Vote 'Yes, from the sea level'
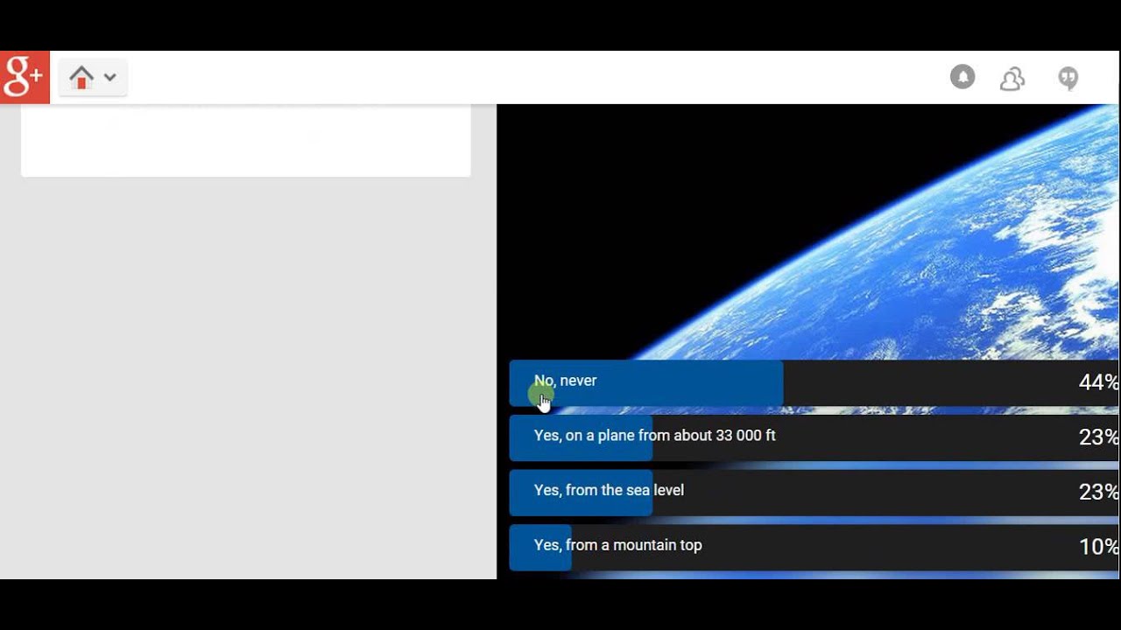Image resolution: width=1121 pixels, height=630 pixels. click(x=814, y=492)
